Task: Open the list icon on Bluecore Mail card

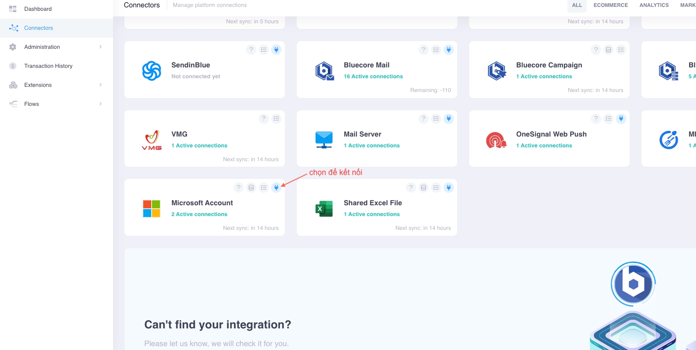Action: coord(436,50)
